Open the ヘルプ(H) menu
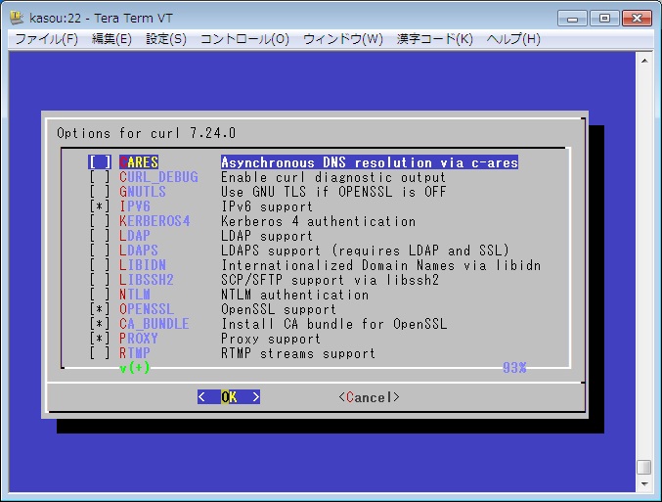662x502 pixels. pyautogui.click(x=513, y=39)
